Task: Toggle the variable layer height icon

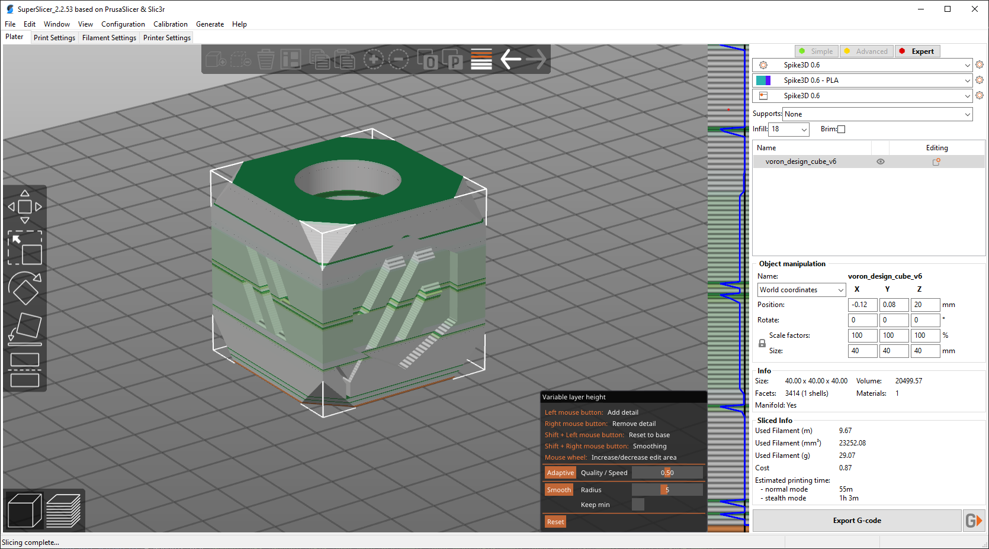Action: point(481,59)
